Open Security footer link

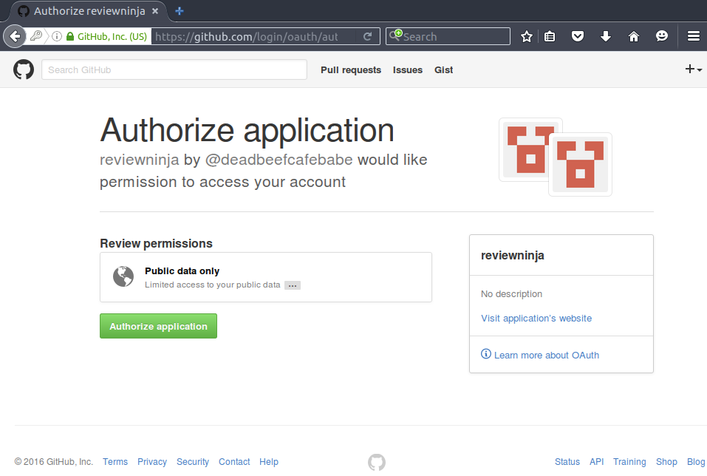(193, 461)
